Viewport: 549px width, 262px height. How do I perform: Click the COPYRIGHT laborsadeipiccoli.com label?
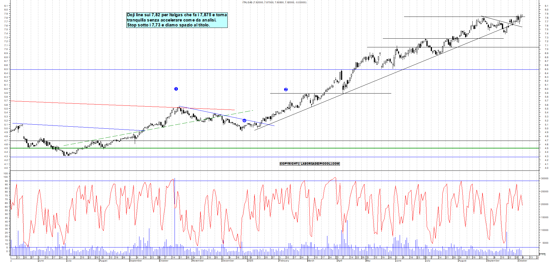(310, 164)
